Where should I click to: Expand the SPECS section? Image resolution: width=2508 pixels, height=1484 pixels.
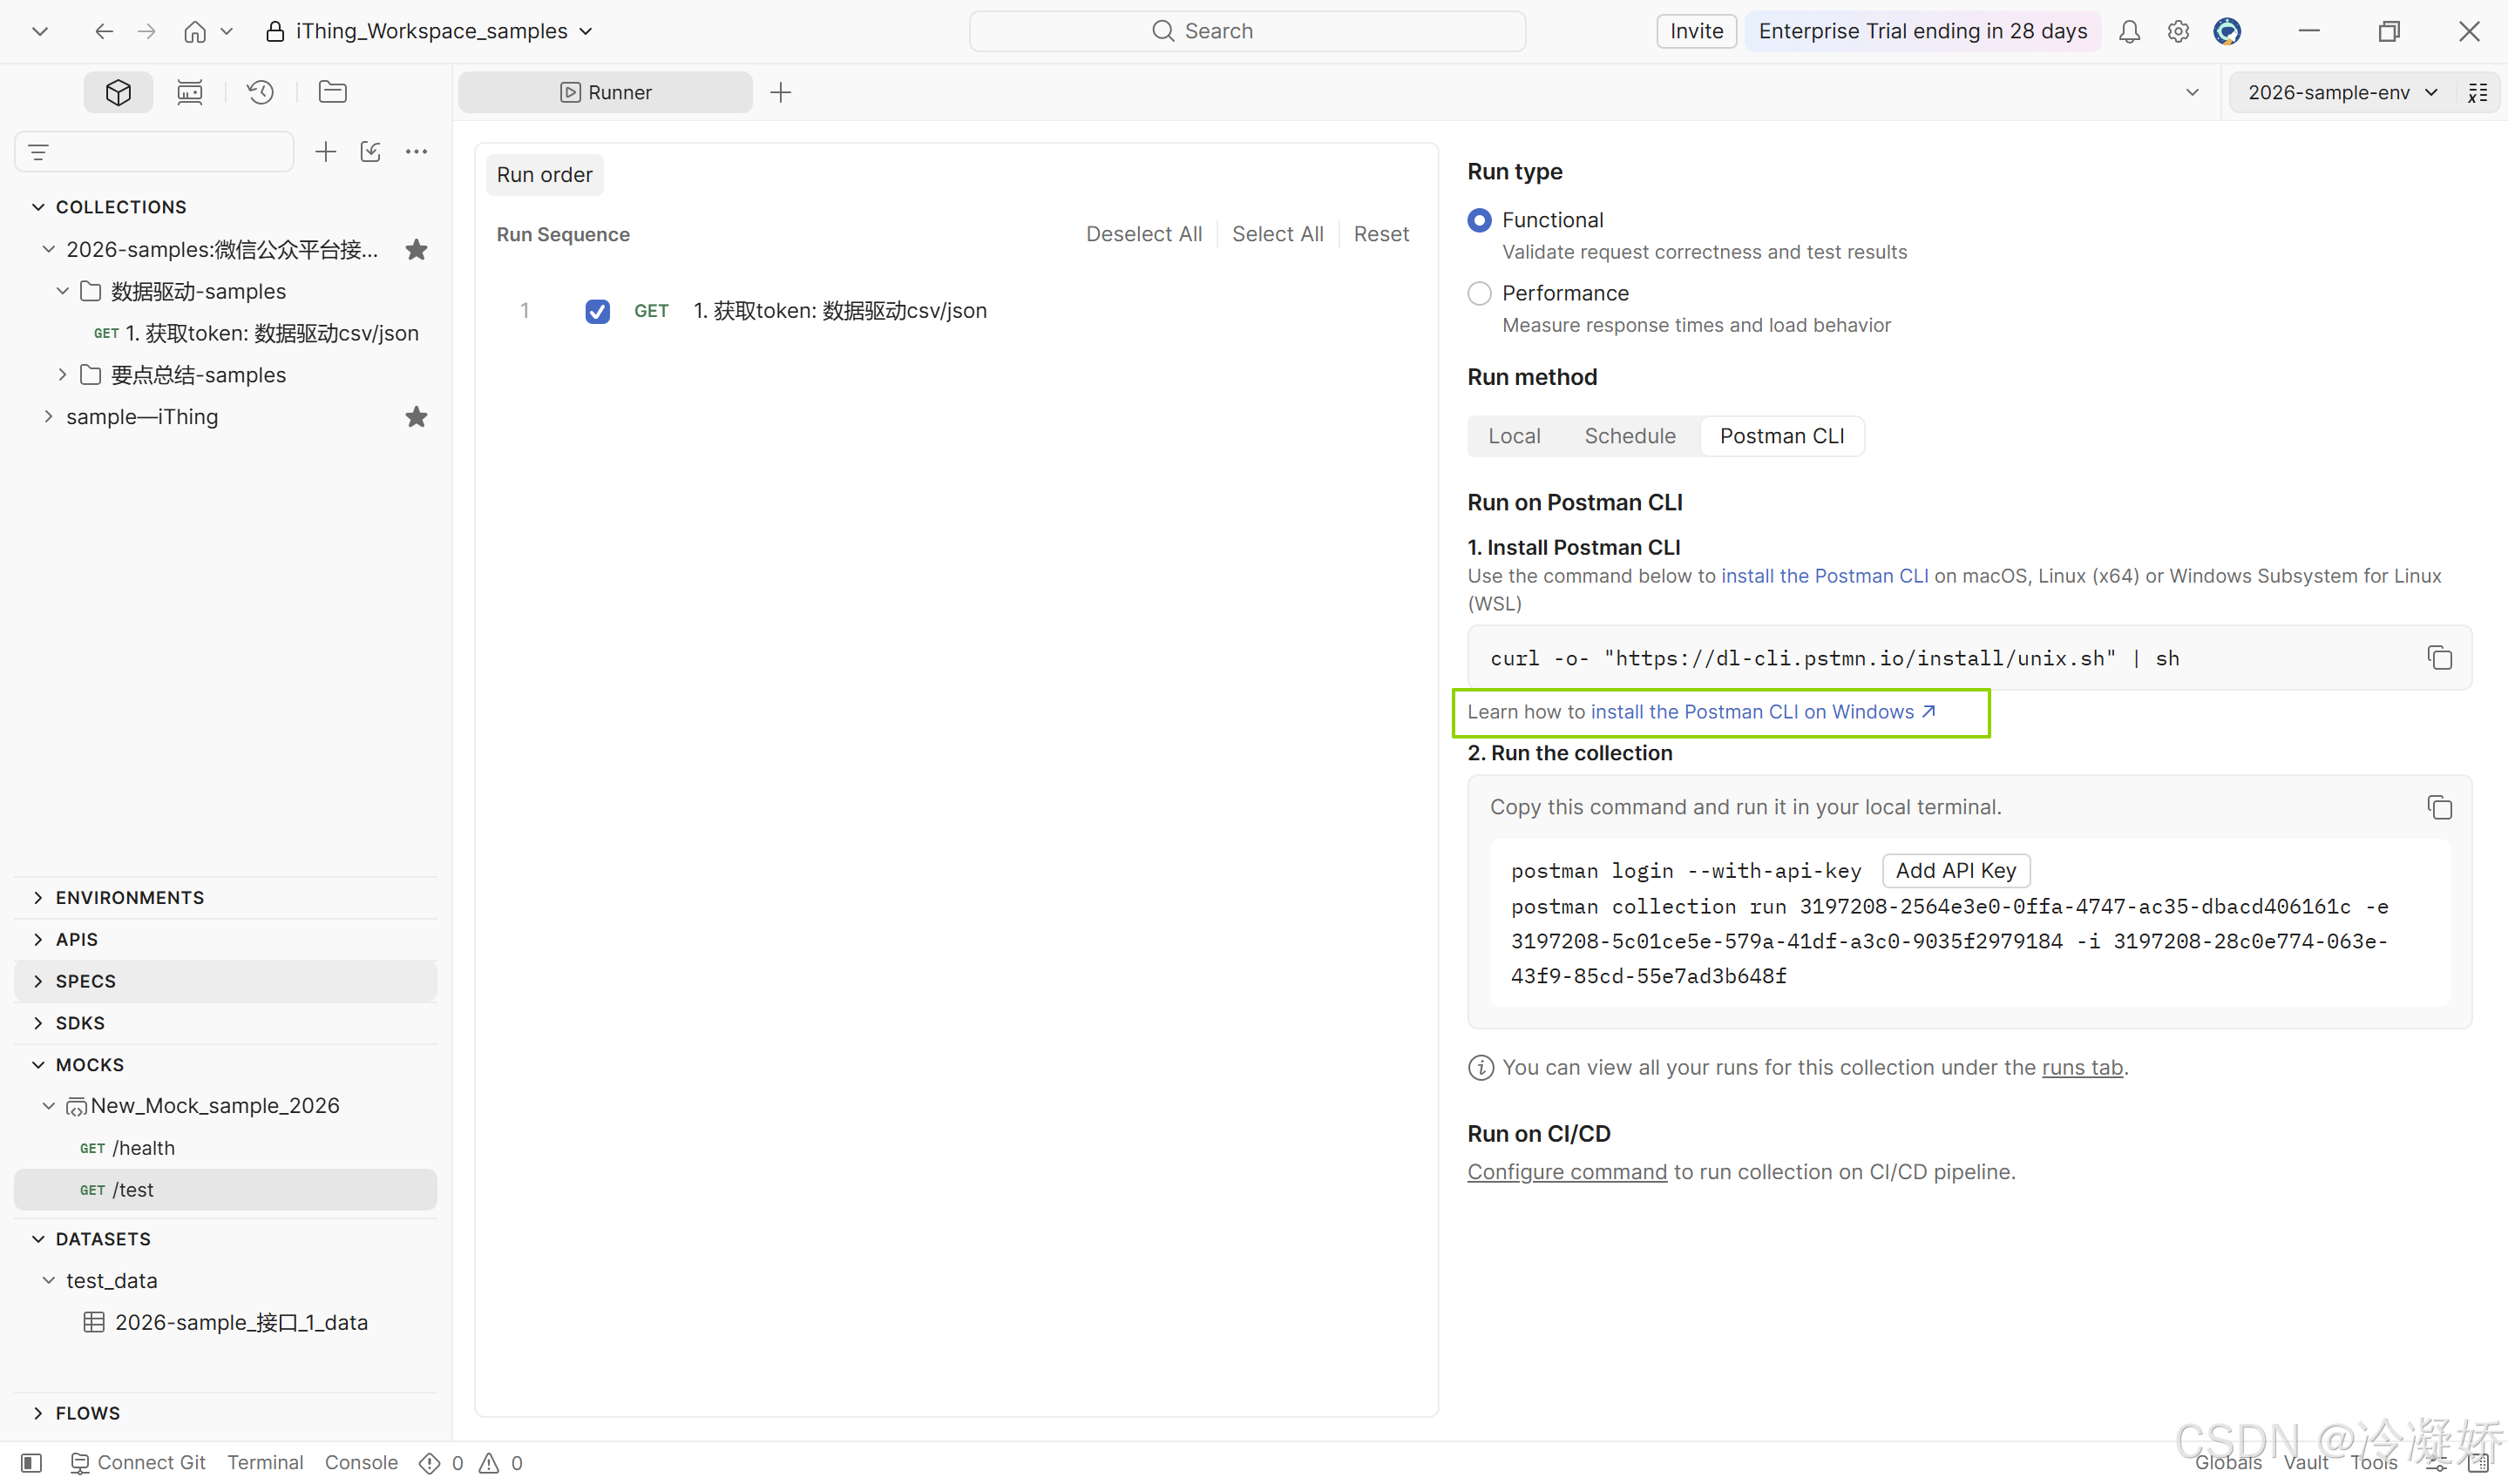[x=38, y=981]
